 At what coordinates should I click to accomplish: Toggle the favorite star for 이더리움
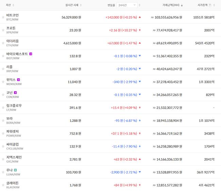pos(3,43)
